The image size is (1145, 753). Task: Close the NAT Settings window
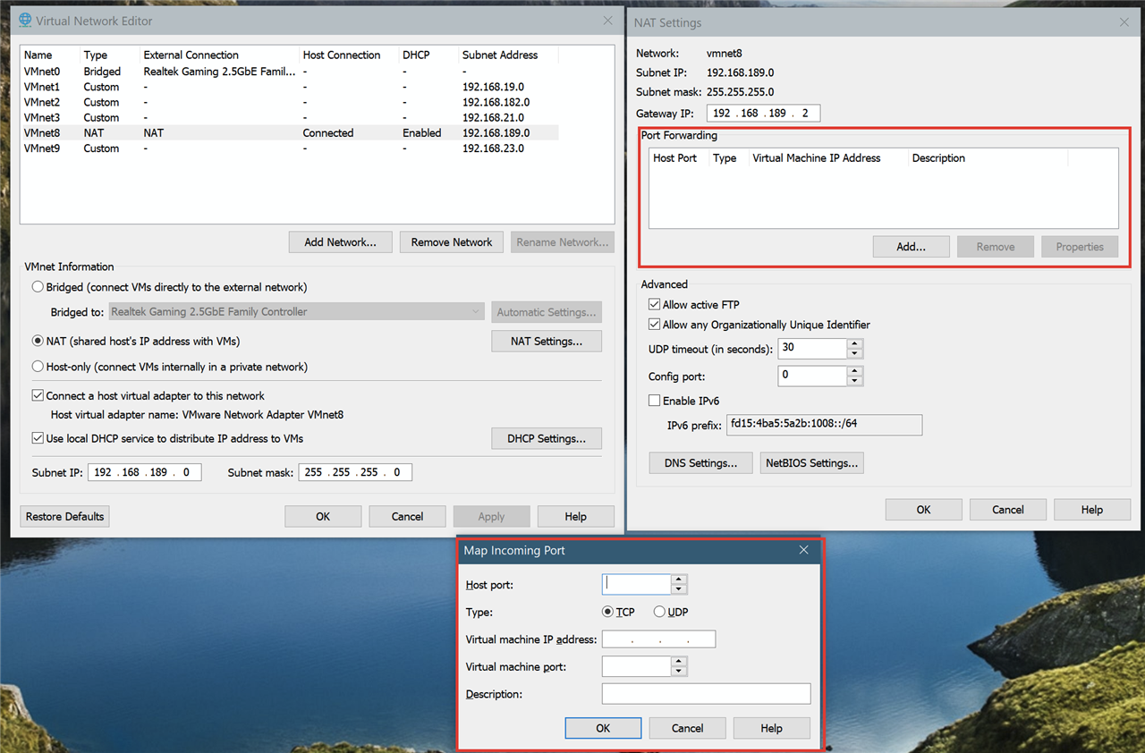pyautogui.click(x=1124, y=22)
